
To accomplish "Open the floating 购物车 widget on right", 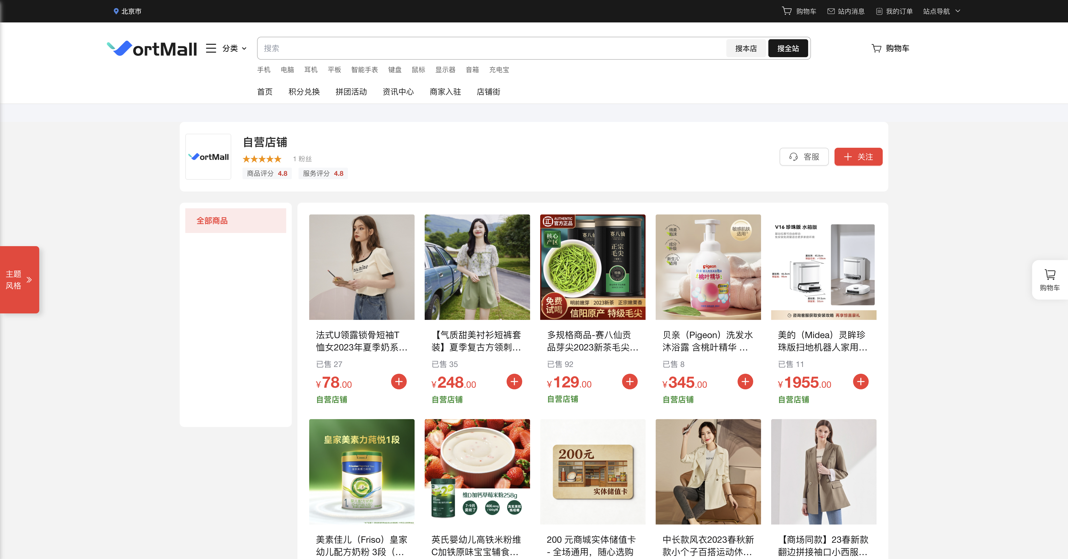I will pos(1050,280).
